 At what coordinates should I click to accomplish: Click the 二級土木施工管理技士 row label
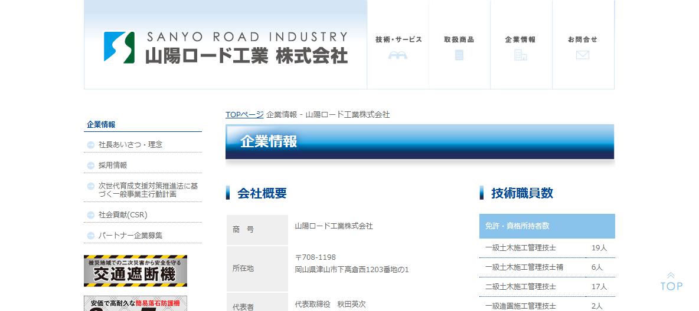point(520,286)
